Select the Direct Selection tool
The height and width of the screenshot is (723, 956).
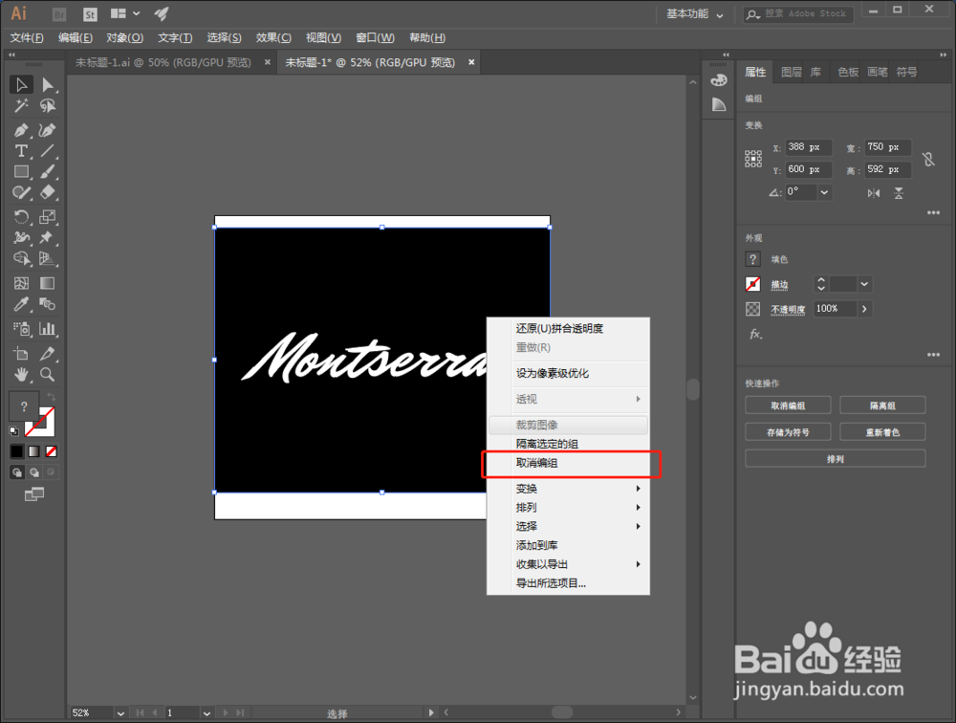point(48,85)
